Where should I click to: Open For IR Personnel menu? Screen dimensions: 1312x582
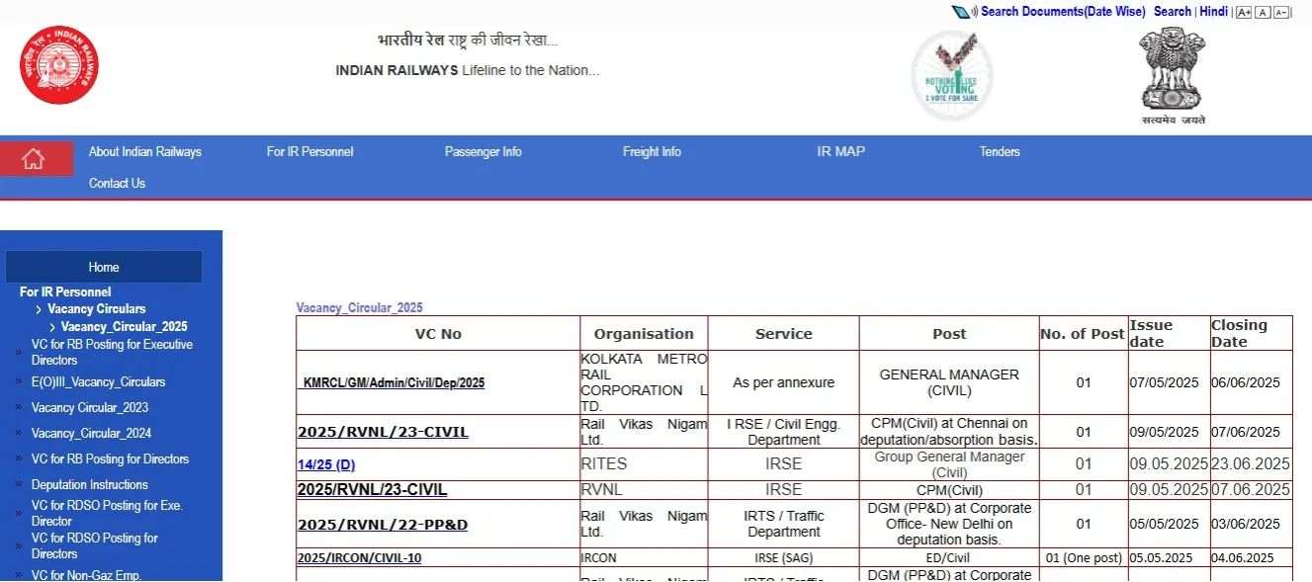(x=309, y=152)
